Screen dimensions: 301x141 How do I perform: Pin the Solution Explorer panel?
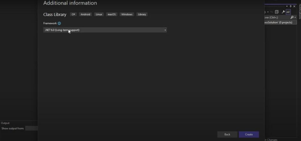tap(291, 6)
